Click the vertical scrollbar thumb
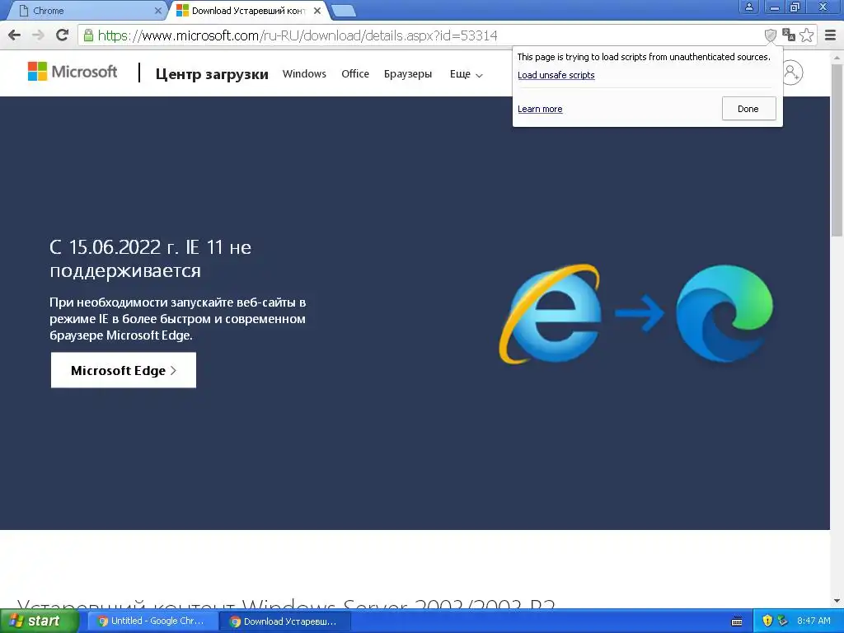844x633 pixels. (837, 149)
